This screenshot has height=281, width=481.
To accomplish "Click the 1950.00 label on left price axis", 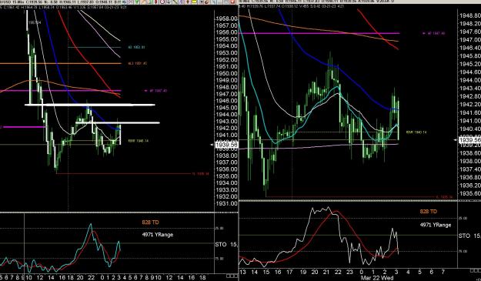I will tap(227, 73).
